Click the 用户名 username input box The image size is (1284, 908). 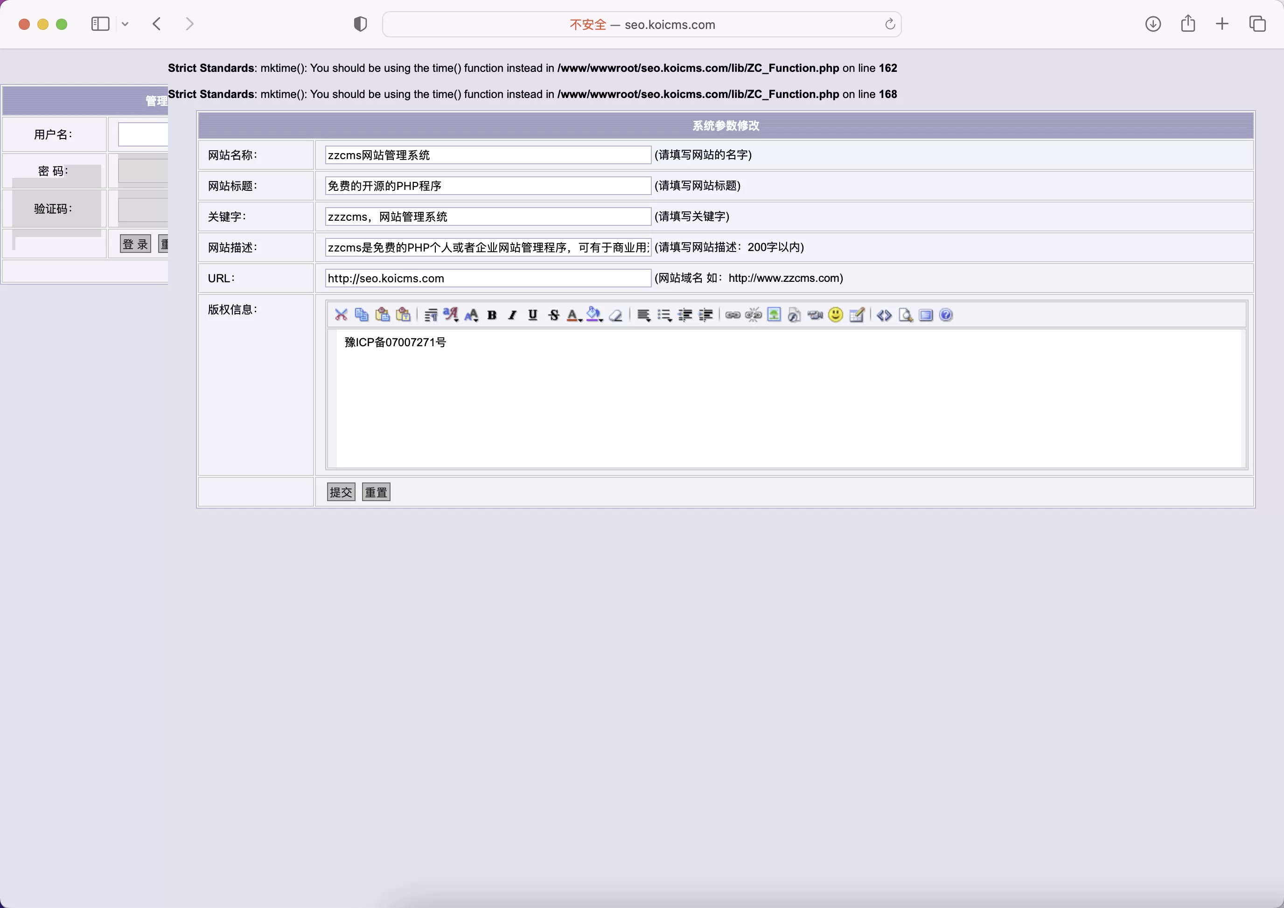tap(143, 134)
